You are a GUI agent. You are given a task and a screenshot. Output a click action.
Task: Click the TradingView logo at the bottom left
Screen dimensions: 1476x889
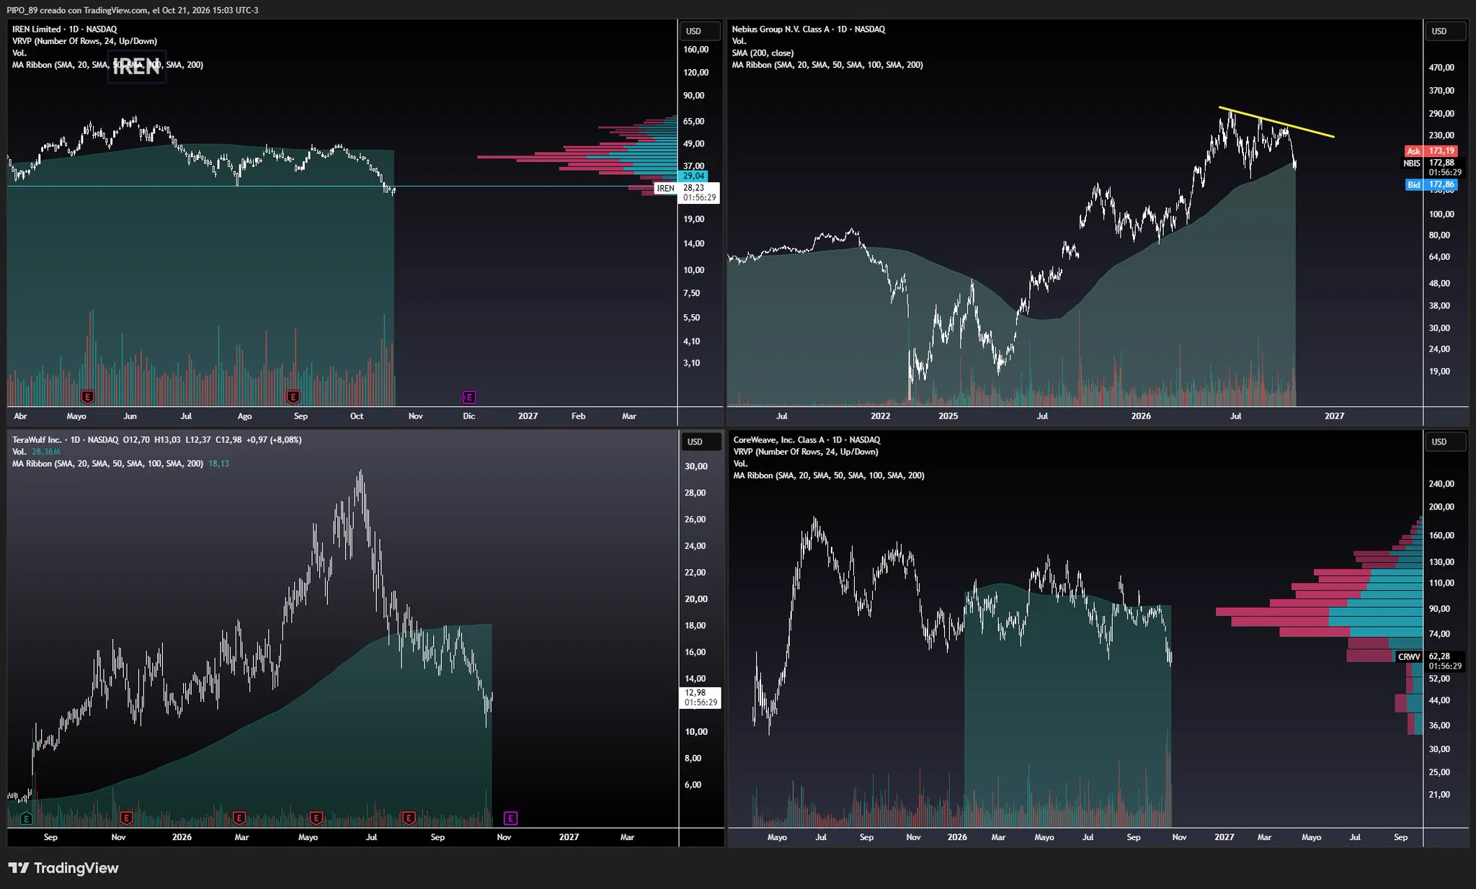63,868
